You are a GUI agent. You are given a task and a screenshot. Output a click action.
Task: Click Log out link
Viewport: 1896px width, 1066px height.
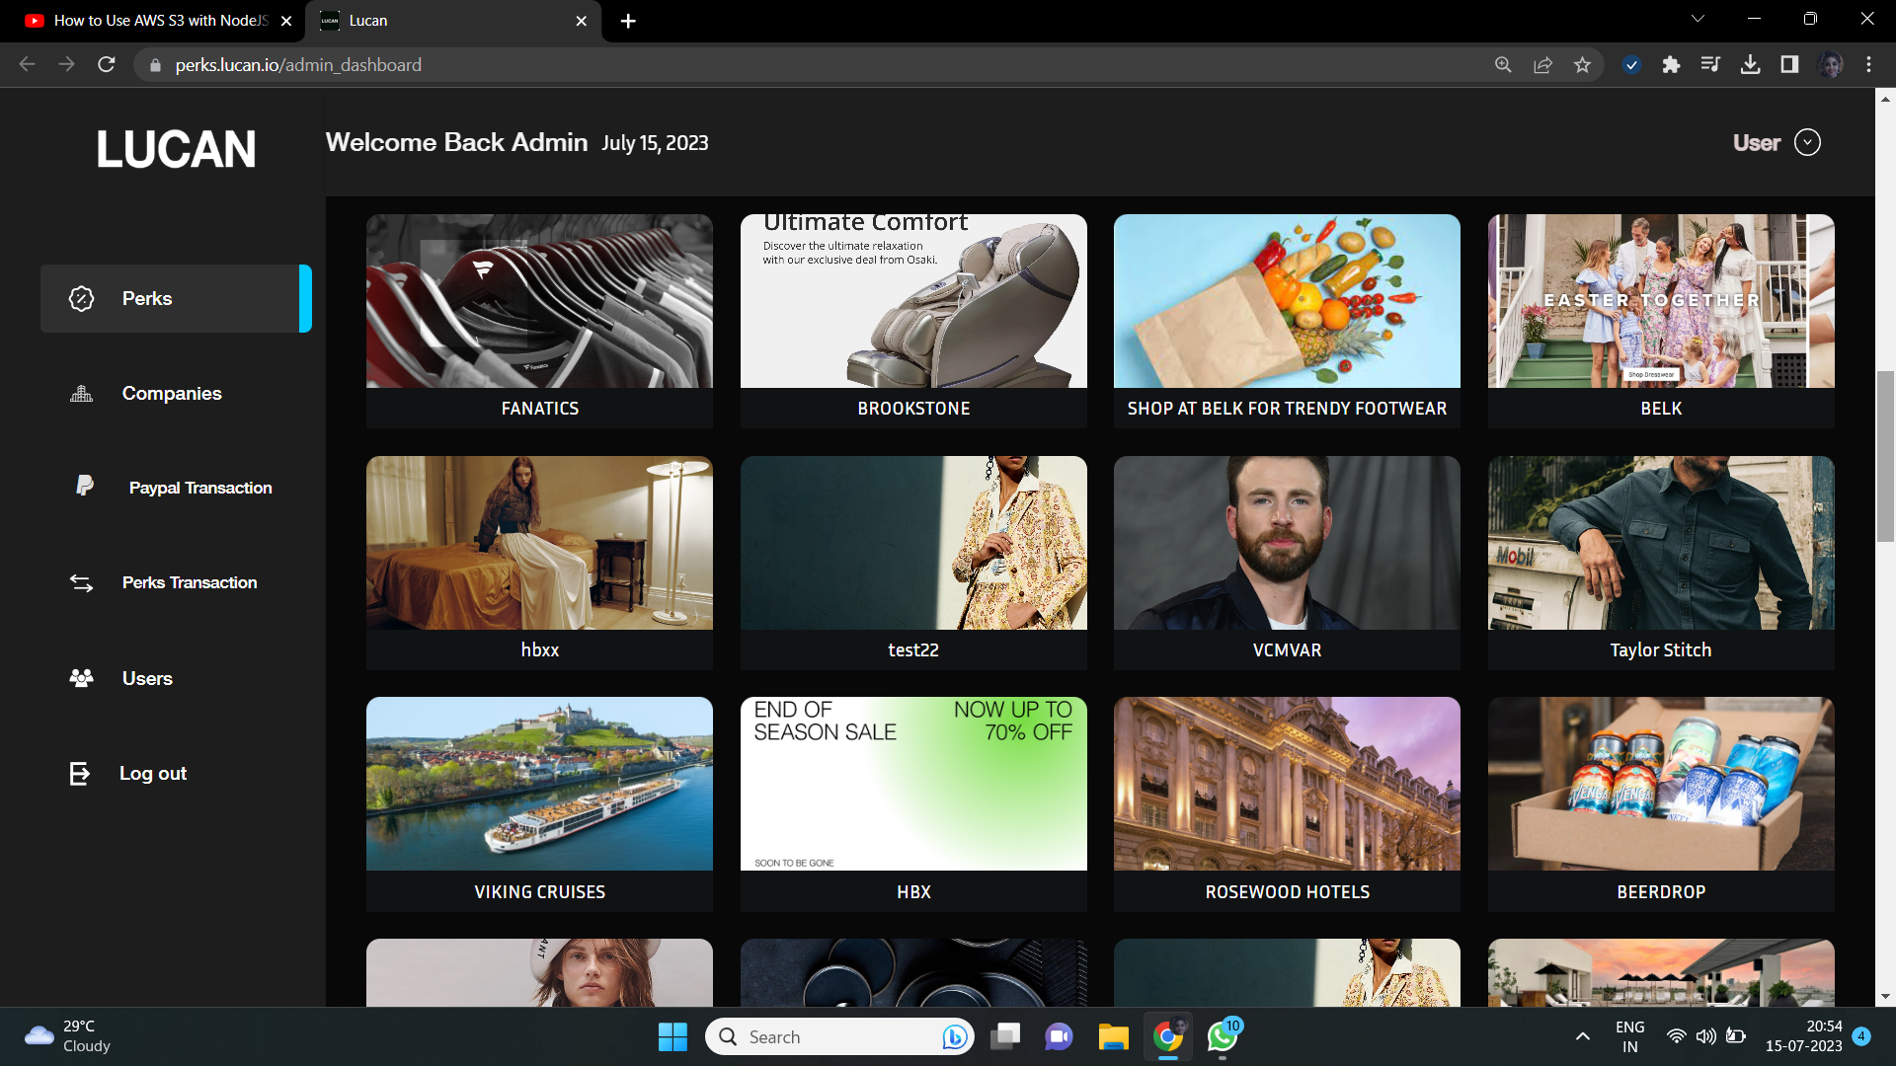[153, 773]
